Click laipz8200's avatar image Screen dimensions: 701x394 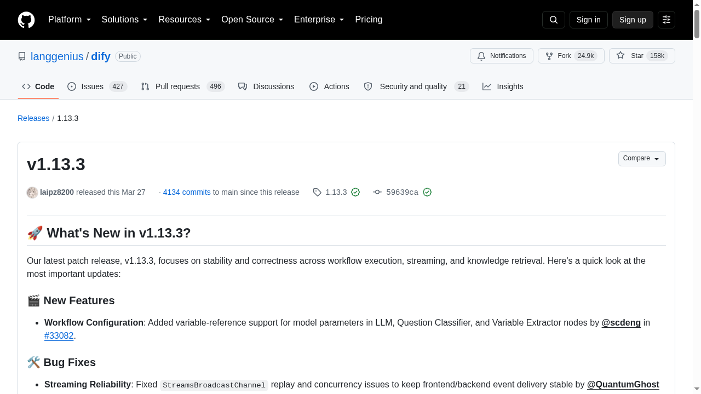[32, 192]
